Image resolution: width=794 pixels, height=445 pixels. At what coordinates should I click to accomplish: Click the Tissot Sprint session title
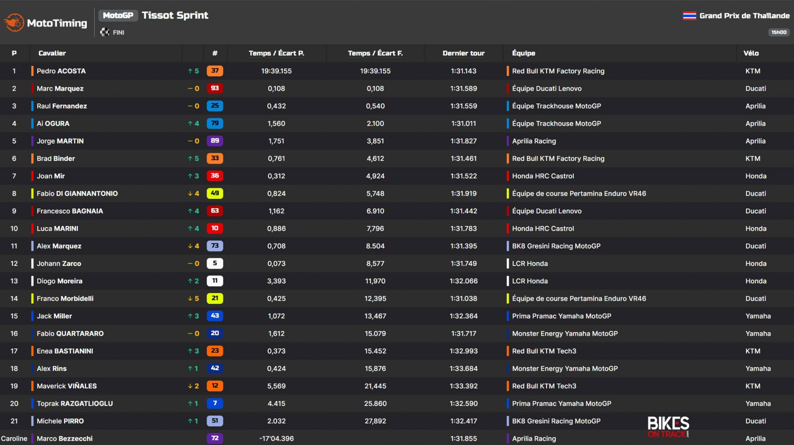pyautogui.click(x=175, y=16)
